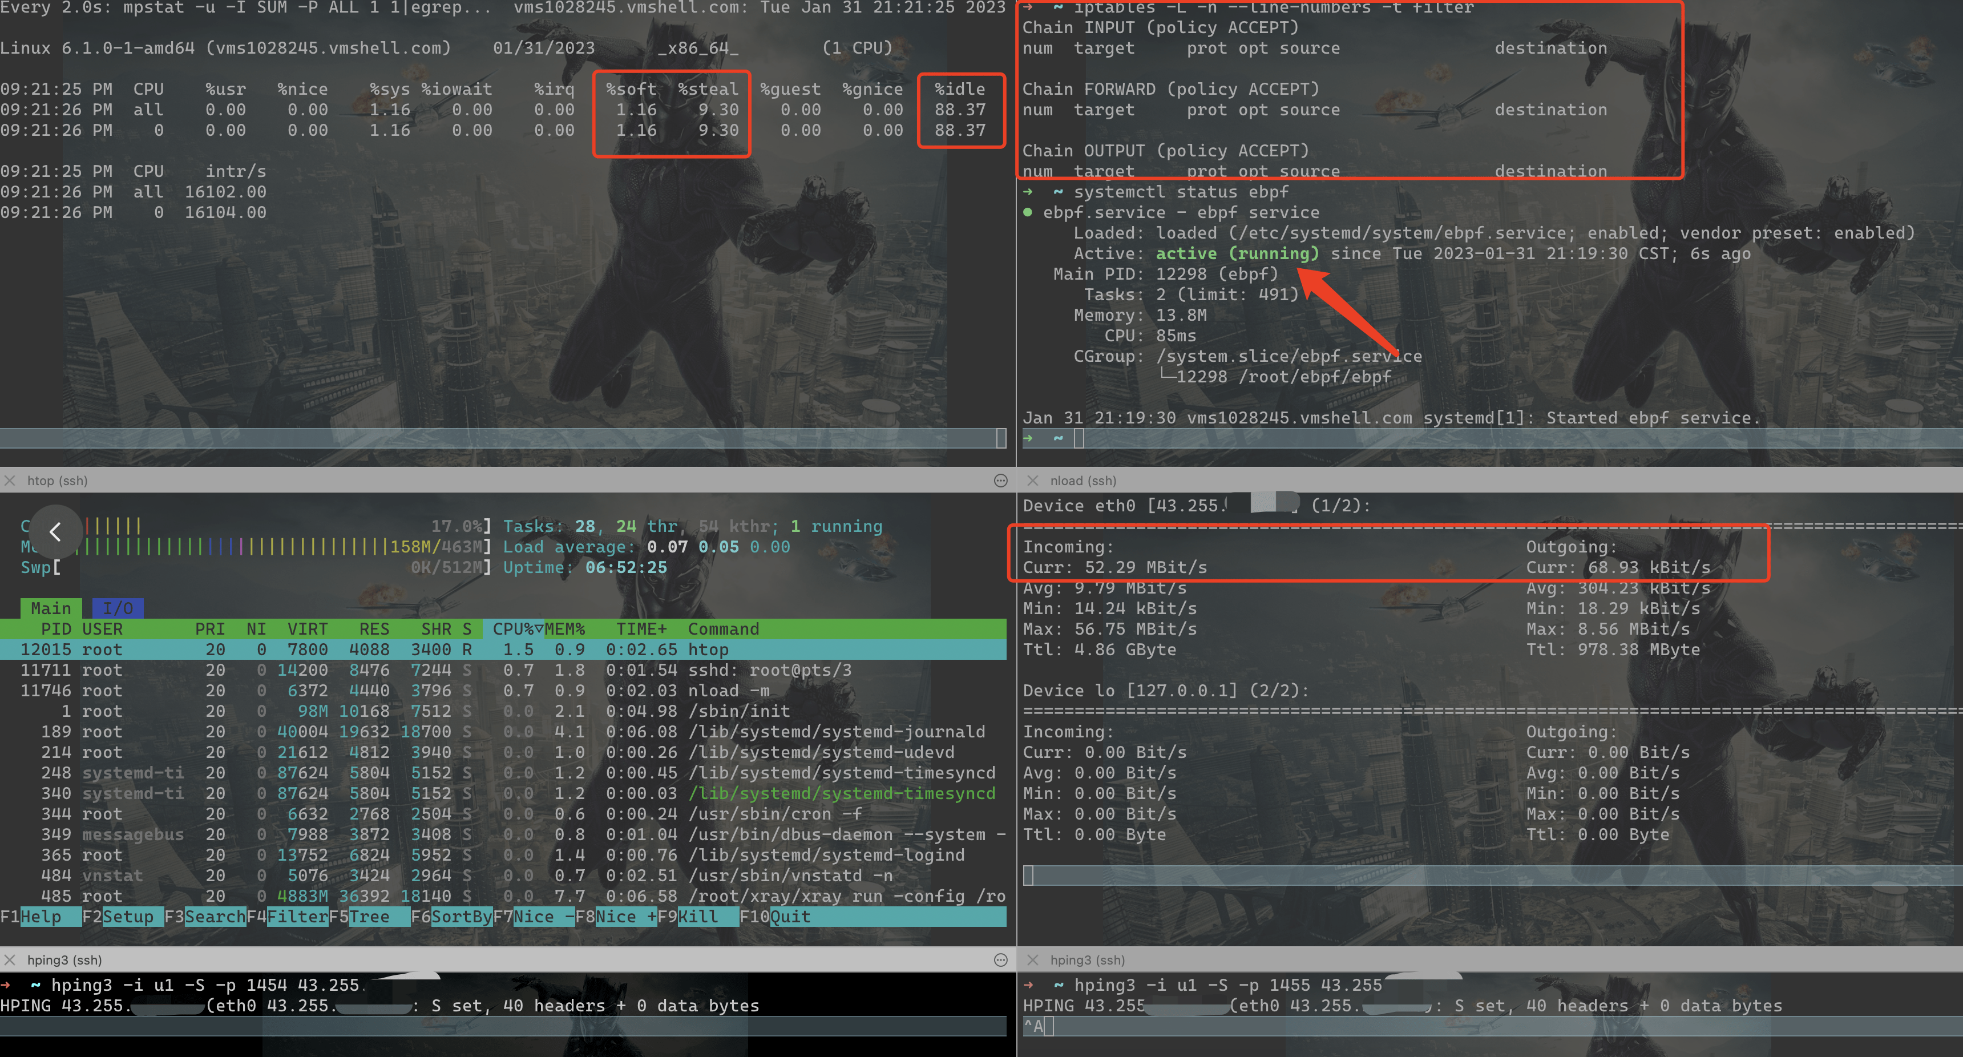1963x1057 pixels.
Task: Close the htop (ssh) pane
Action: [10, 480]
